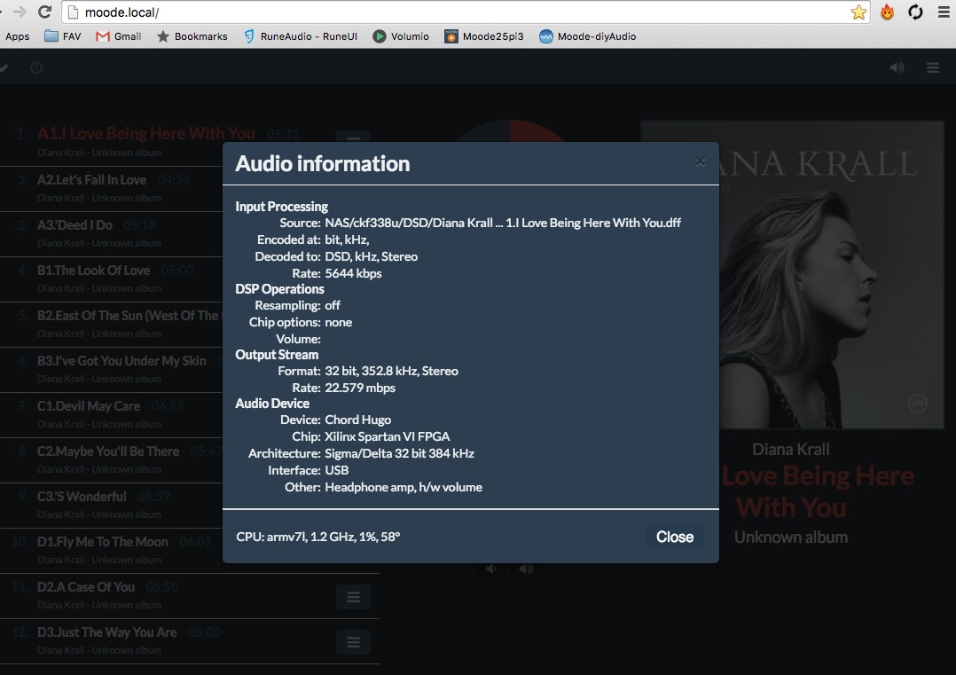Click the 22.579 mbps rate value
956x675 pixels.
pos(360,388)
